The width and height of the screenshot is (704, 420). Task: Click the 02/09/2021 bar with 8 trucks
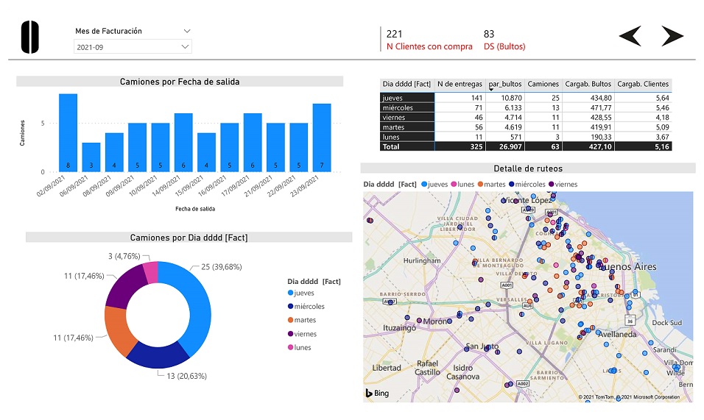[68, 132]
